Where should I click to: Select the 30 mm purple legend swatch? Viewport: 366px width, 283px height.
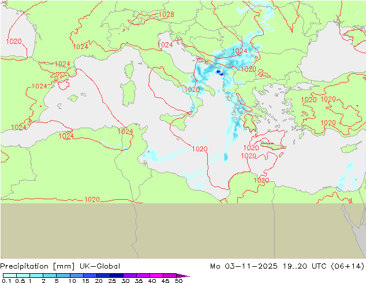pyautogui.click(x=130, y=275)
